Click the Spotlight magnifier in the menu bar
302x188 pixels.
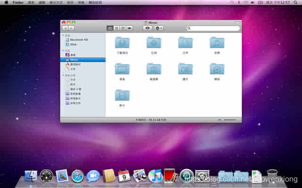point(296,2)
